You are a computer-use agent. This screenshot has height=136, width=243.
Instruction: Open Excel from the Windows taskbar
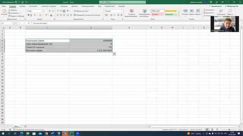(x=71, y=133)
